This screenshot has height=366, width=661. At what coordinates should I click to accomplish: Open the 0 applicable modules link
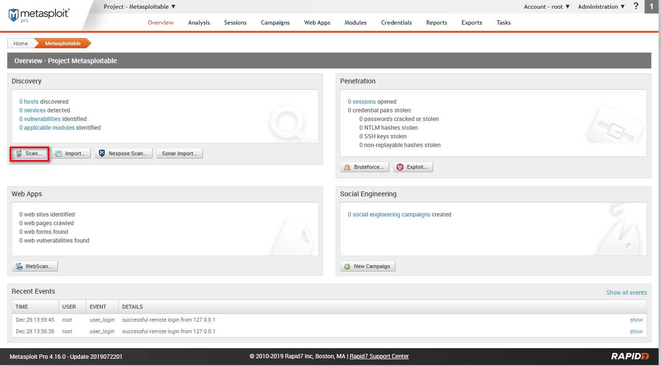(x=47, y=128)
